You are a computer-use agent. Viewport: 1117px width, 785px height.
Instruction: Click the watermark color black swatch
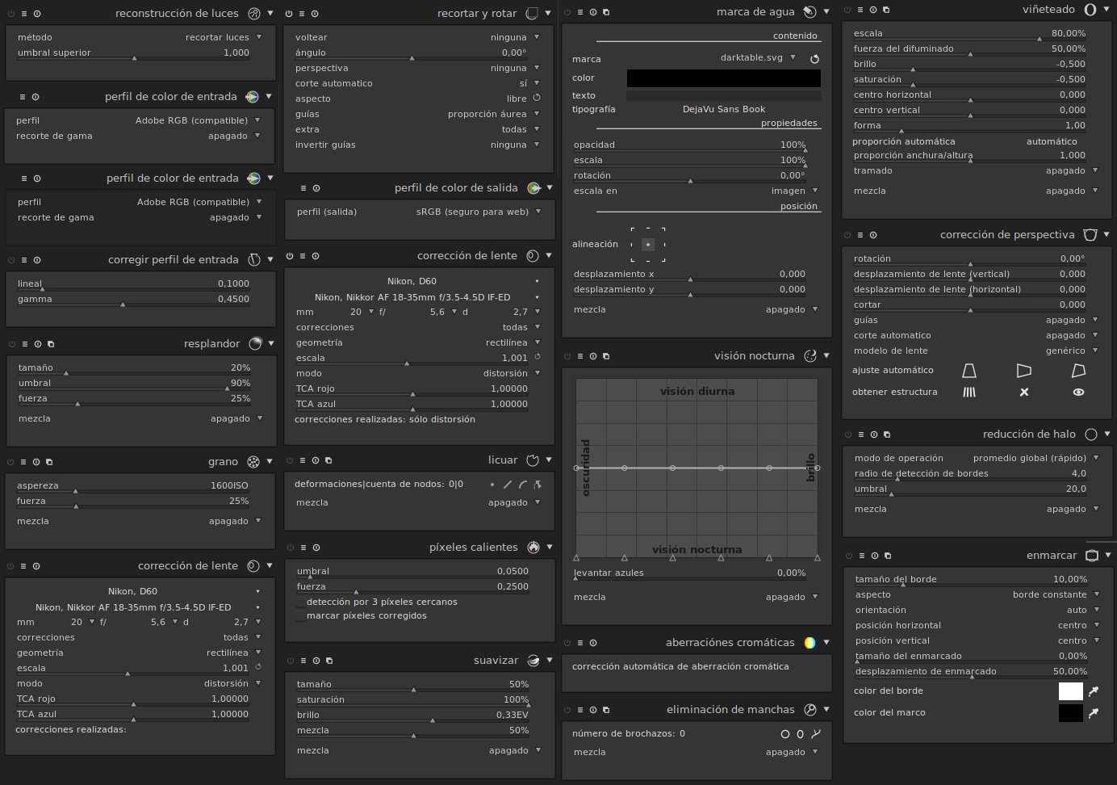[724, 78]
